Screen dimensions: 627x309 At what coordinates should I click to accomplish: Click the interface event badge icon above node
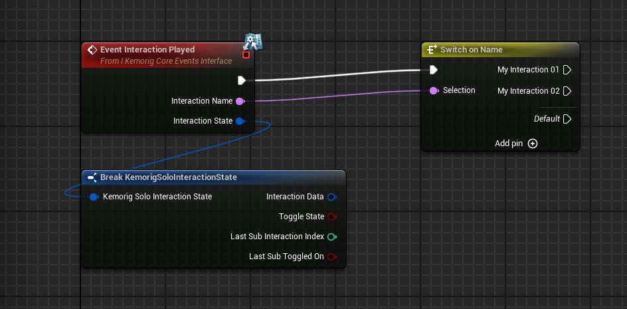coord(252,41)
